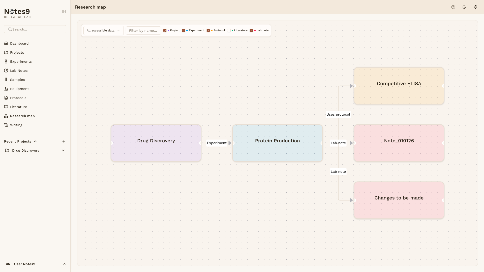Open help via the question mark icon
This screenshot has width=484, height=272.
click(453, 7)
